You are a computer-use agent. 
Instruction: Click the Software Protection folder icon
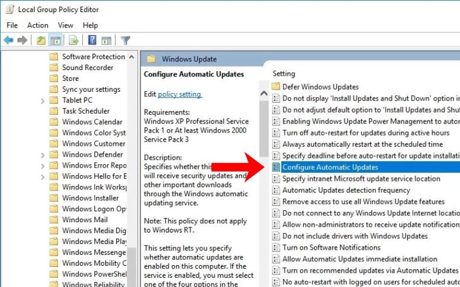[x=53, y=56]
